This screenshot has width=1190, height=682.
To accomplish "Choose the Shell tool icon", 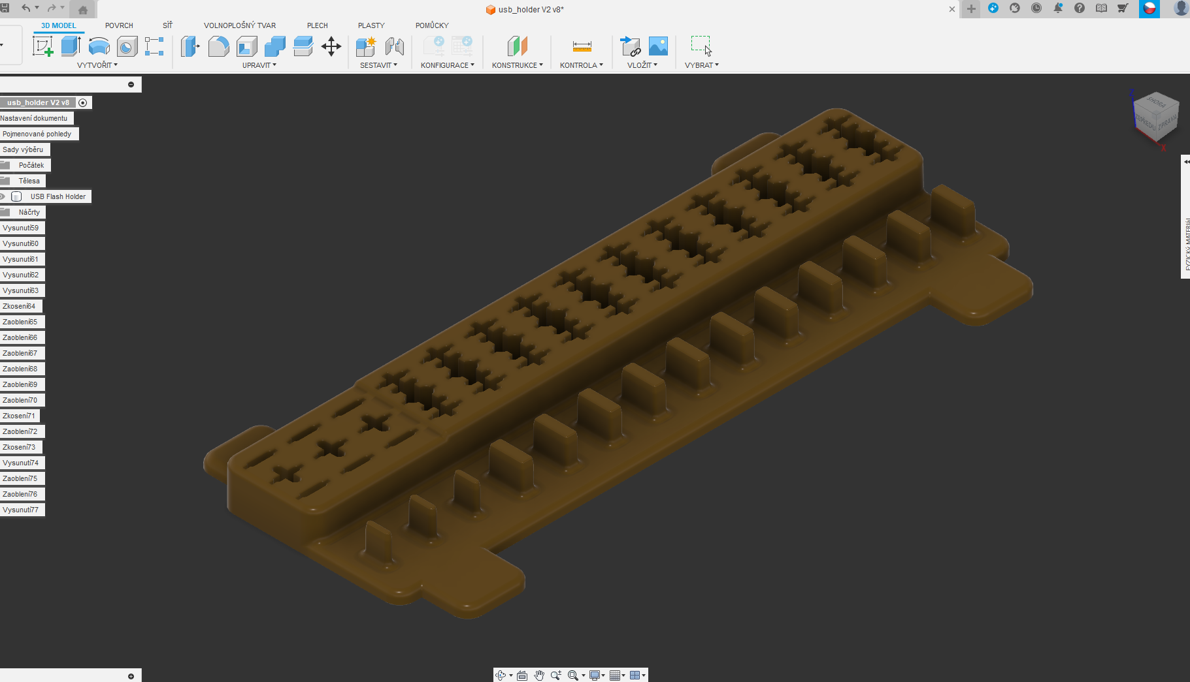I will pos(246,46).
